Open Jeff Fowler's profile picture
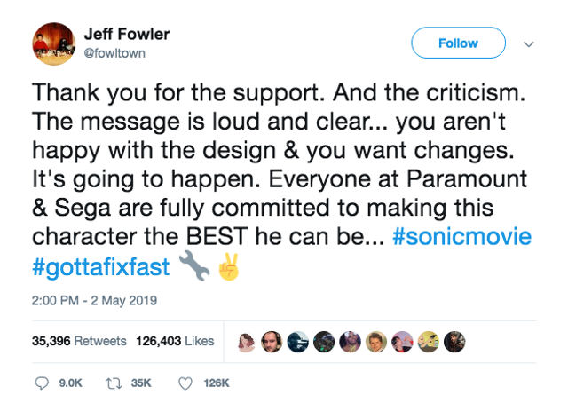The height and width of the screenshot is (403, 568). [x=53, y=43]
